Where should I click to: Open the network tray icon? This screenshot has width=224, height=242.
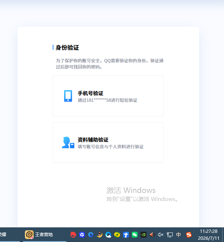[x=170, y=235]
